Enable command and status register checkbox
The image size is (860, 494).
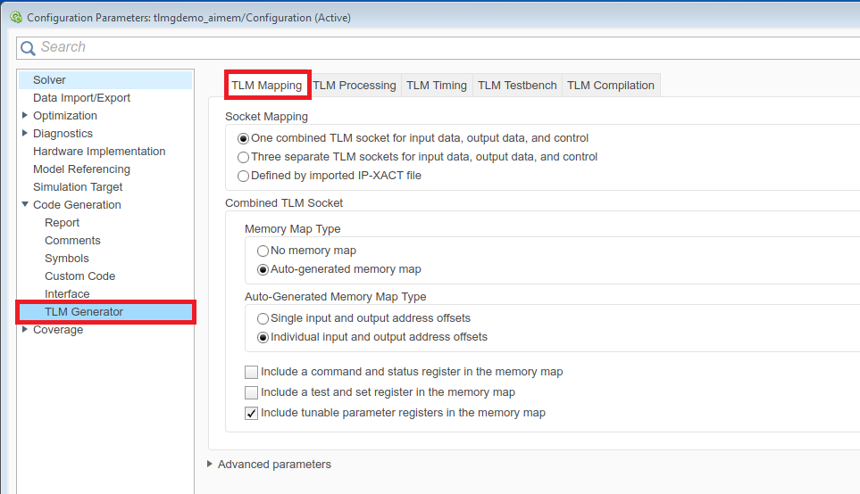[252, 372]
